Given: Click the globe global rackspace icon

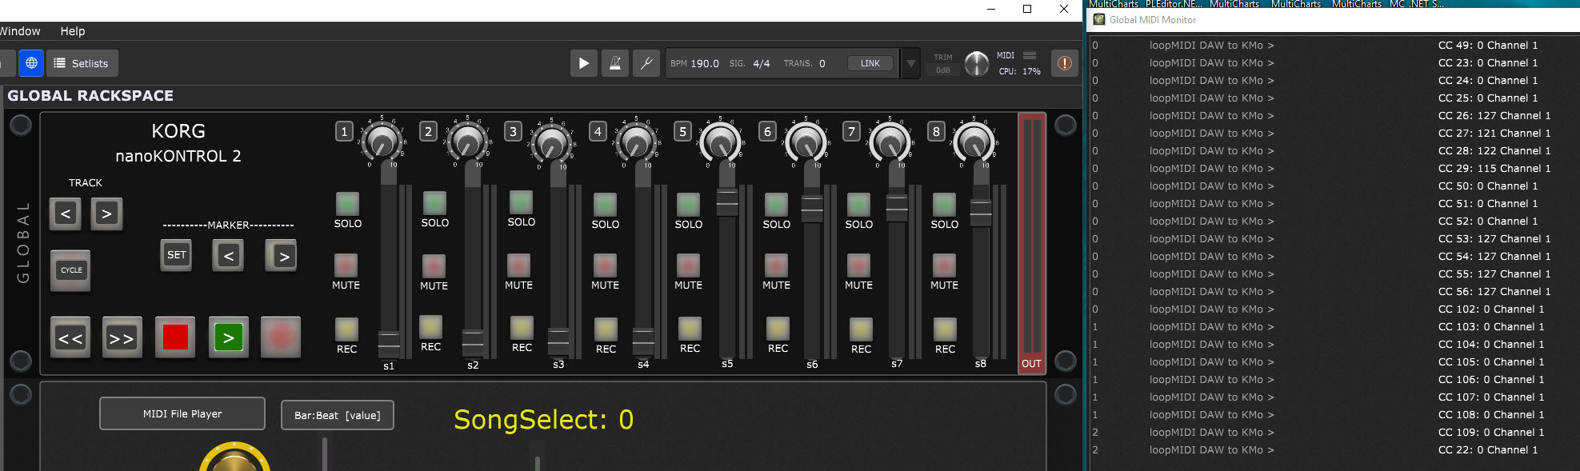Looking at the screenshot, I should (x=31, y=63).
